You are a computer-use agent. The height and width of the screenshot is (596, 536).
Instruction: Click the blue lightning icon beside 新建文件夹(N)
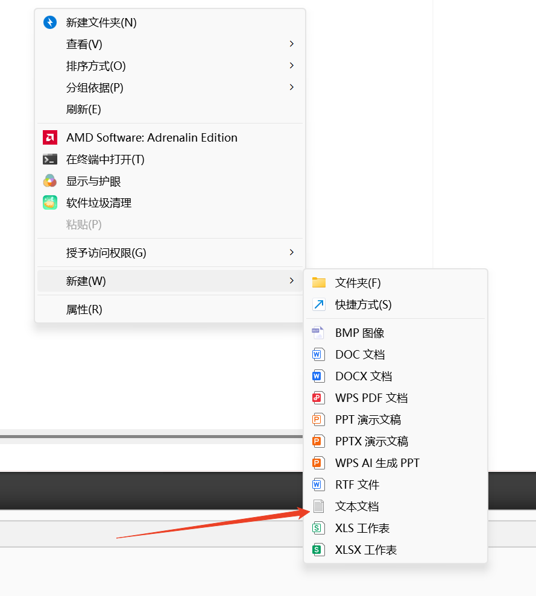pyautogui.click(x=50, y=22)
